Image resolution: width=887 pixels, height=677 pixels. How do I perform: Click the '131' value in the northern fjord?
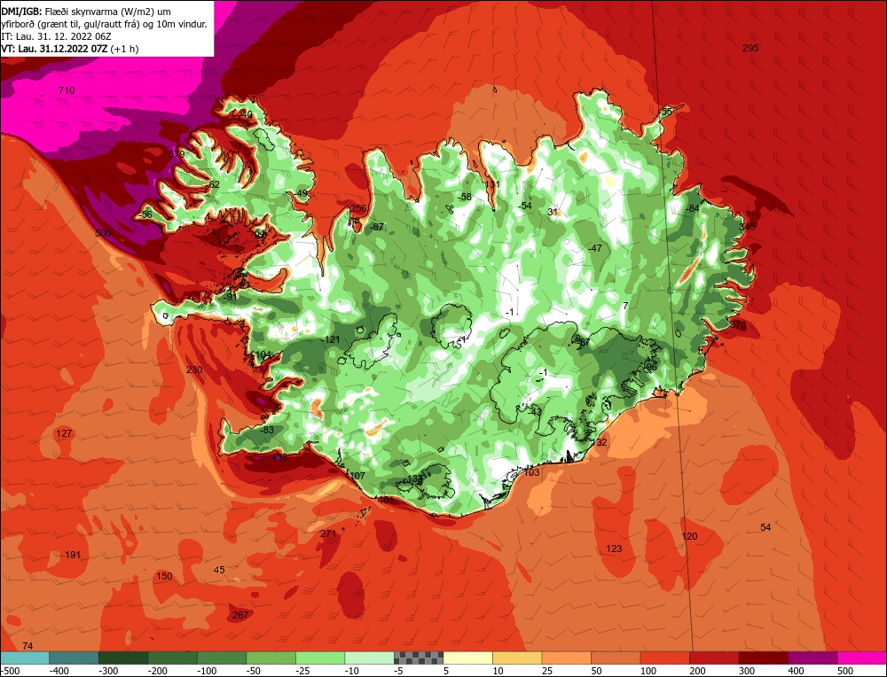(492, 185)
